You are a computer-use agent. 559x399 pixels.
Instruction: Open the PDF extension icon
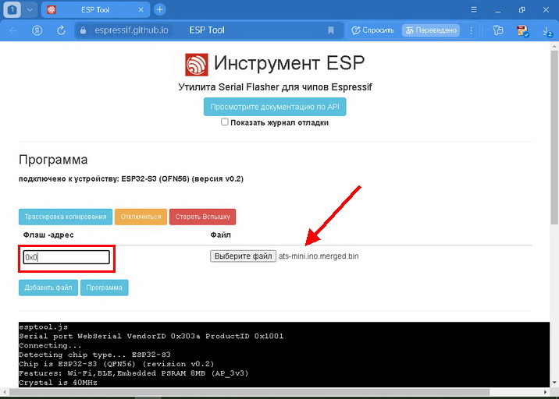pos(522,31)
